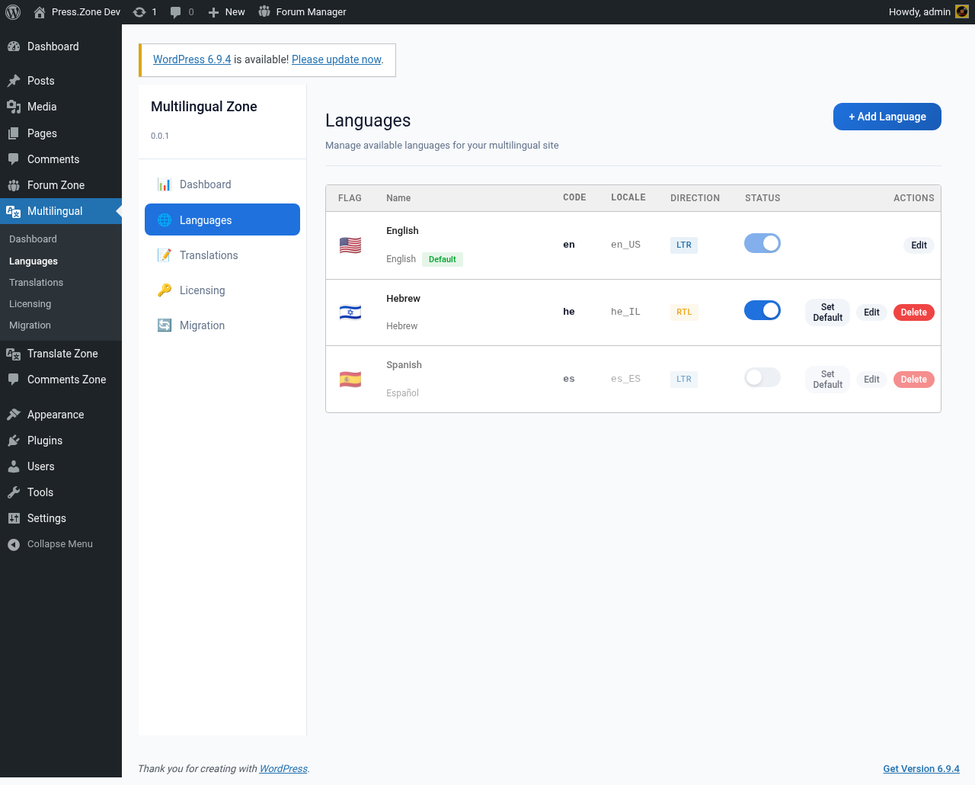
Task: Click the Comments bubble icon in sidebar
Action: coord(14,159)
